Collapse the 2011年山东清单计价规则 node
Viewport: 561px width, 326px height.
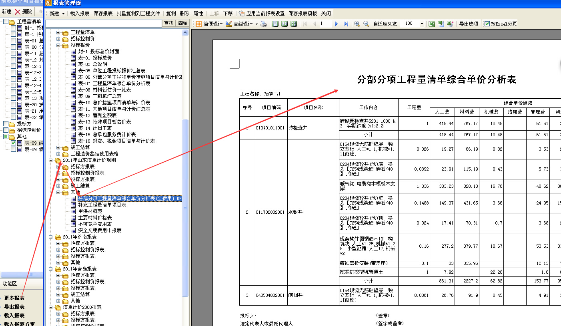(51, 160)
